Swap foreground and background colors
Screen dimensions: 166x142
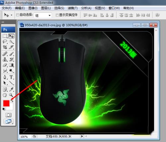12,101
